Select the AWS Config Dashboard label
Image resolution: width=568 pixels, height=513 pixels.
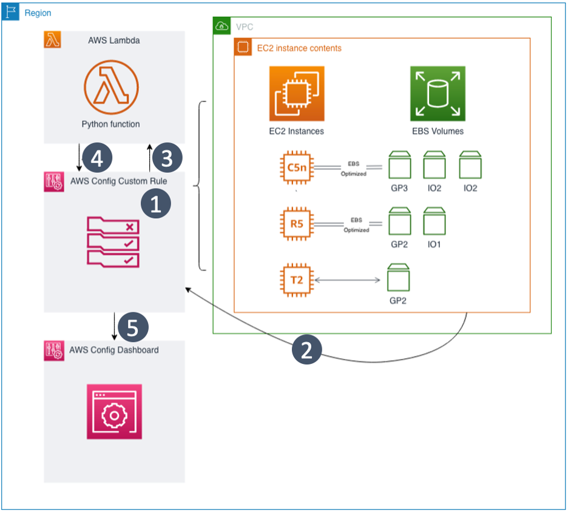115,350
